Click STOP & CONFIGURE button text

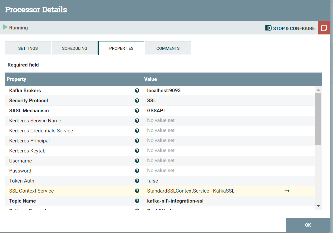[294, 28]
